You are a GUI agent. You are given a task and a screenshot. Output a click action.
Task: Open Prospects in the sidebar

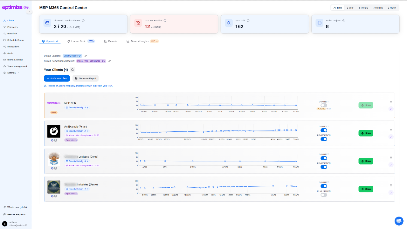point(12,27)
